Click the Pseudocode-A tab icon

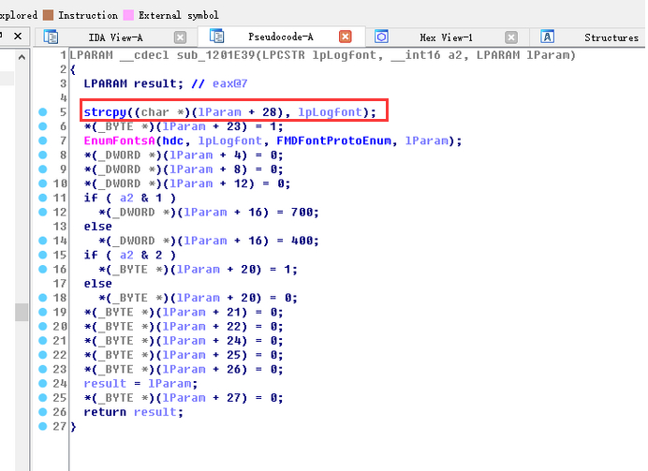click(216, 36)
